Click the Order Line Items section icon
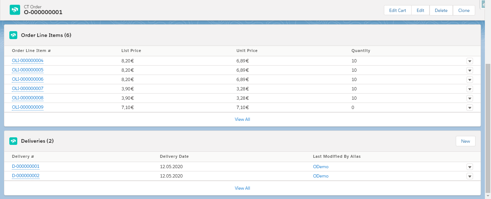Viewport: 491px width, 199px height. (x=13, y=35)
